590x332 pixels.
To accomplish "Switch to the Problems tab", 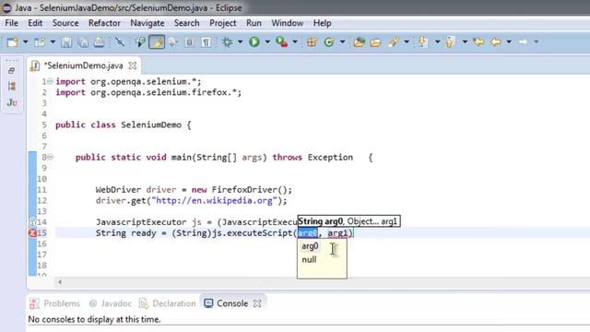I will coord(55,303).
